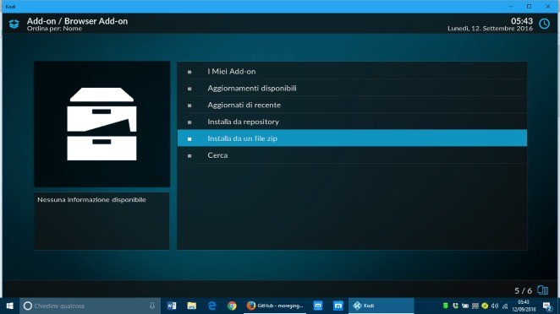
Task: Open Aggiornamenti disponibili entry
Action: (x=352, y=88)
